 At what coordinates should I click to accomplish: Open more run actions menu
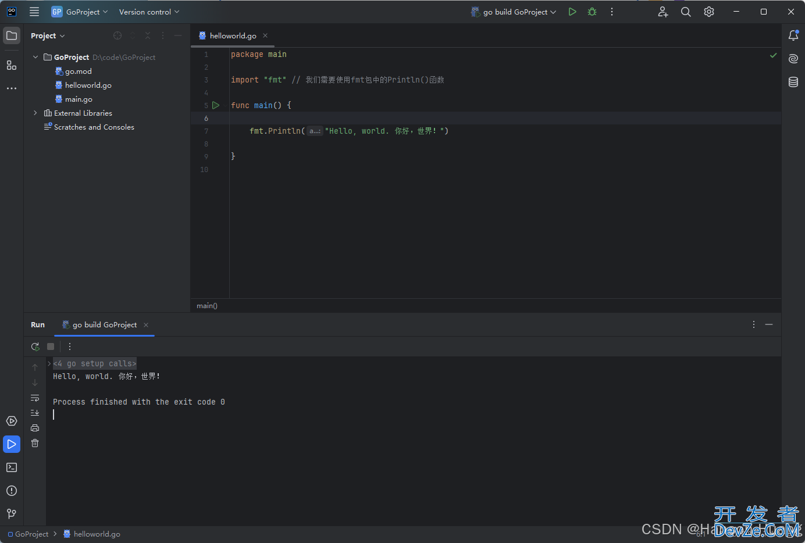[x=612, y=12]
